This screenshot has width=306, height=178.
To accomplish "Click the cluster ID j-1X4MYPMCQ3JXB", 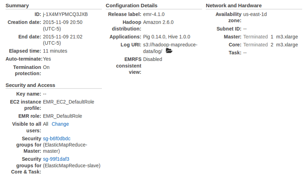I will 65,14.
